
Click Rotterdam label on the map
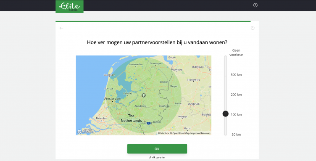102,118
